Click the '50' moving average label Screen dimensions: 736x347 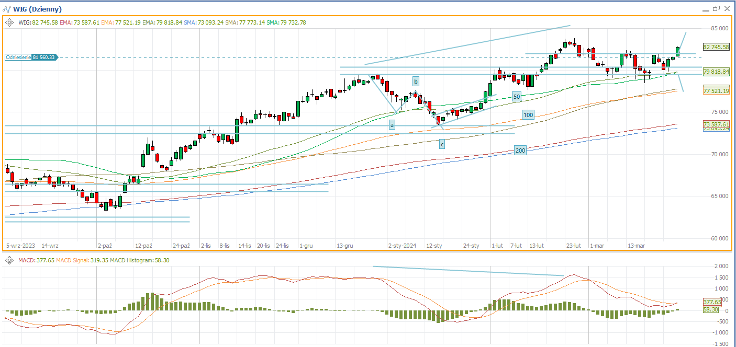tap(517, 97)
